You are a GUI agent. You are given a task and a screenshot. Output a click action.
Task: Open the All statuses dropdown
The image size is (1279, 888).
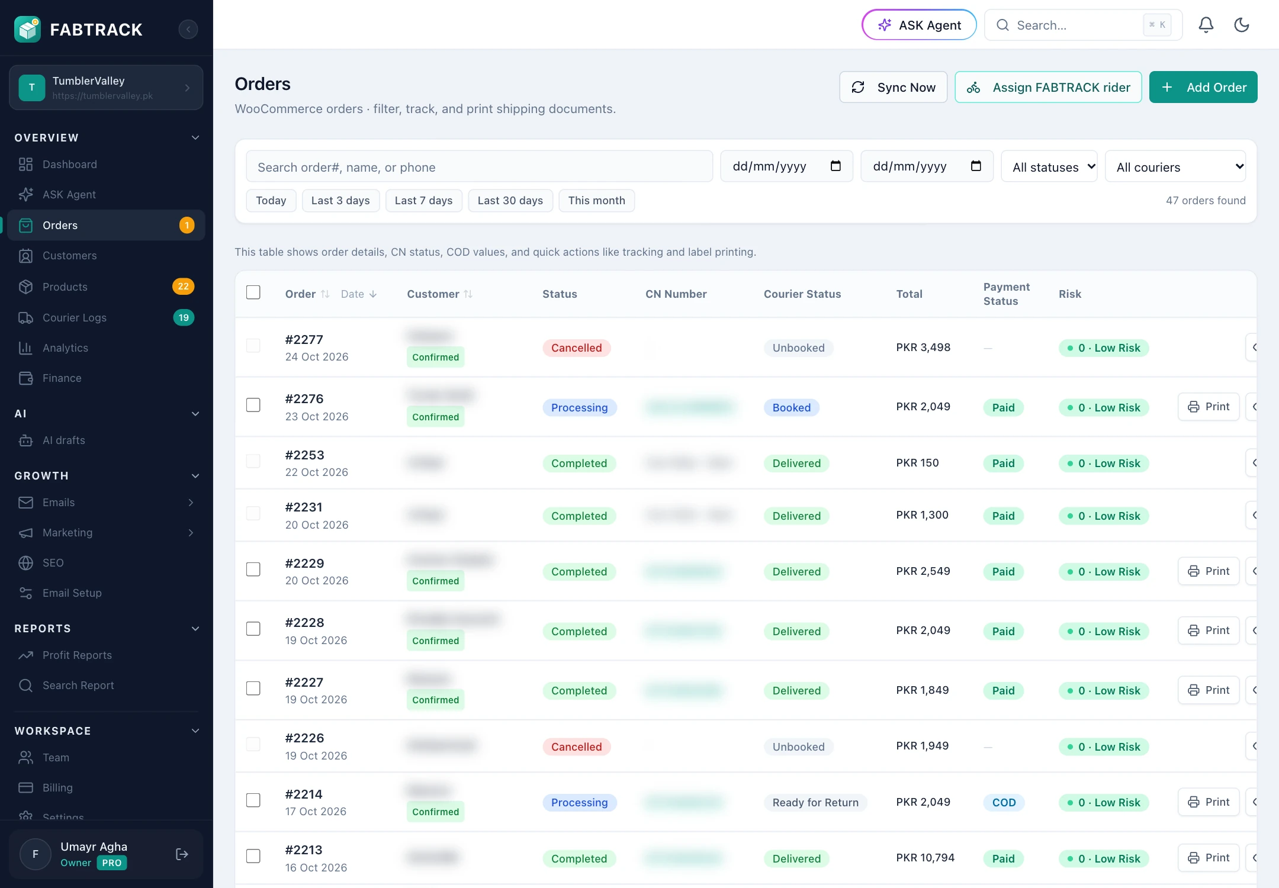(x=1049, y=166)
